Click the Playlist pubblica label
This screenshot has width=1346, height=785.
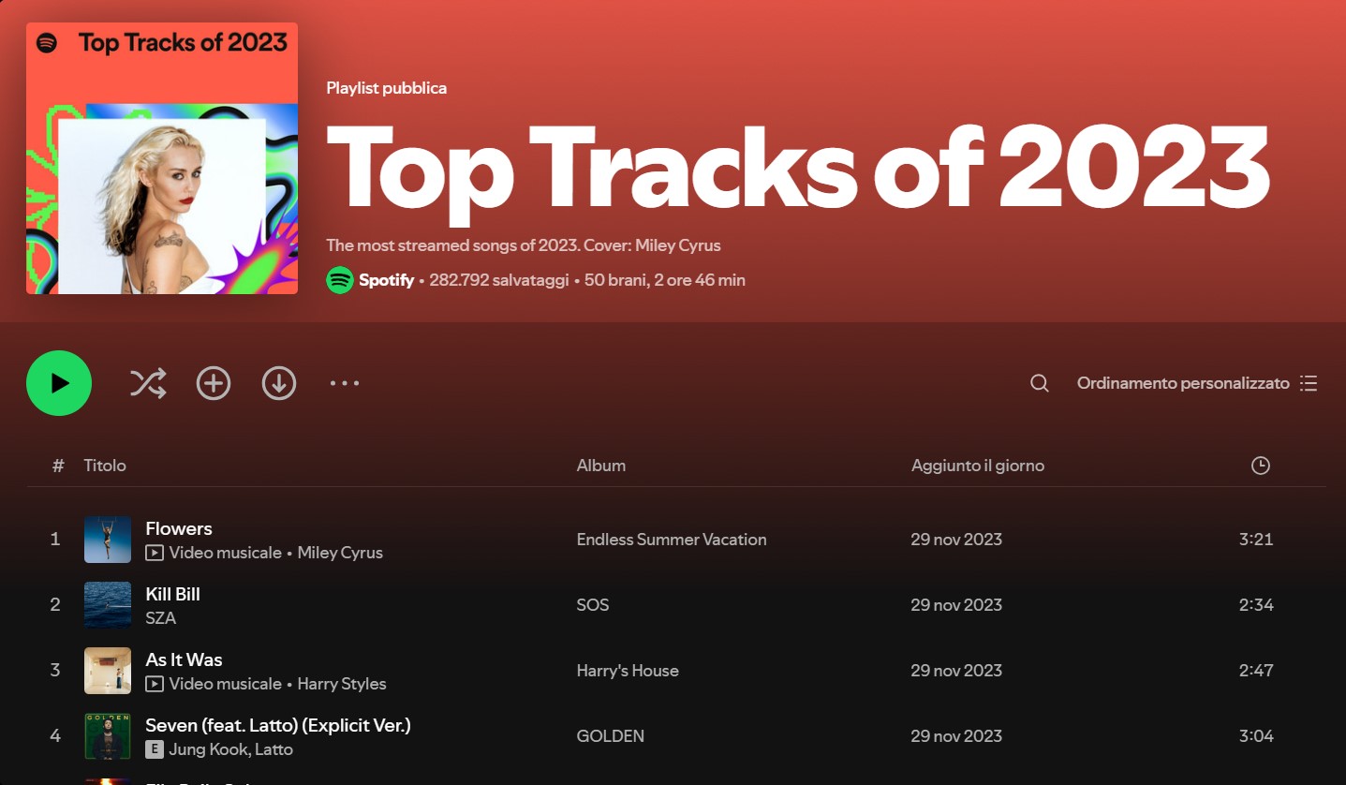[386, 88]
